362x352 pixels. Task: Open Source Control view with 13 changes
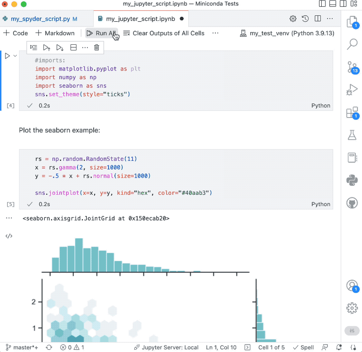[x=352, y=67]
